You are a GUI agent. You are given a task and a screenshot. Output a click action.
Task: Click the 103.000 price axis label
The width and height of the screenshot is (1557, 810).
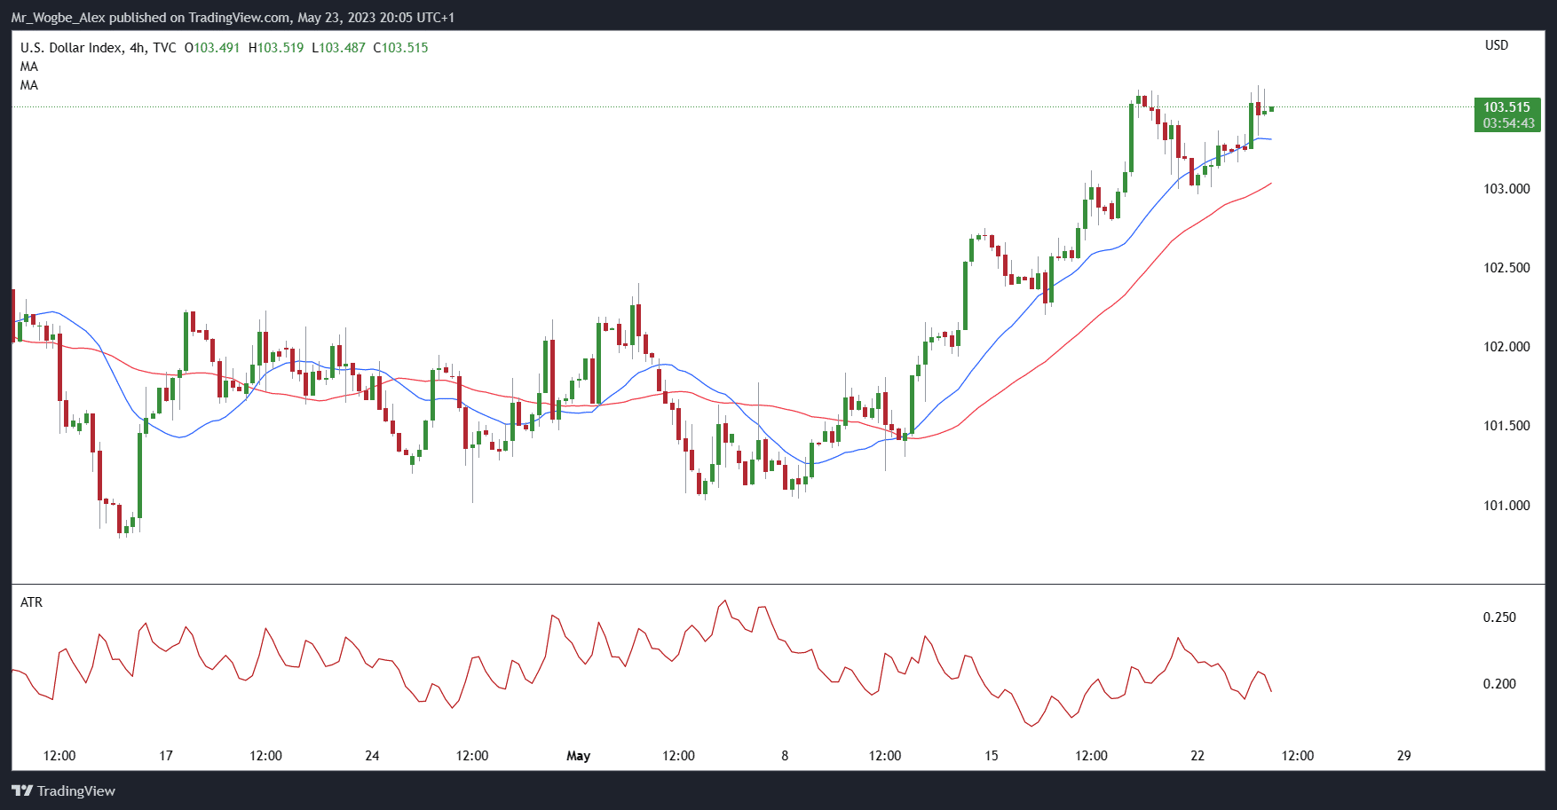pos(1506,189)
